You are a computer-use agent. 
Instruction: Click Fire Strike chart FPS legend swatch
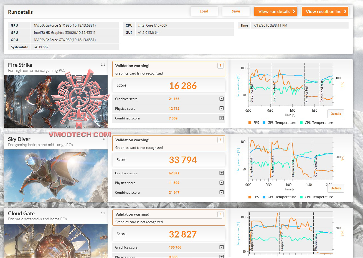[250, 123]
